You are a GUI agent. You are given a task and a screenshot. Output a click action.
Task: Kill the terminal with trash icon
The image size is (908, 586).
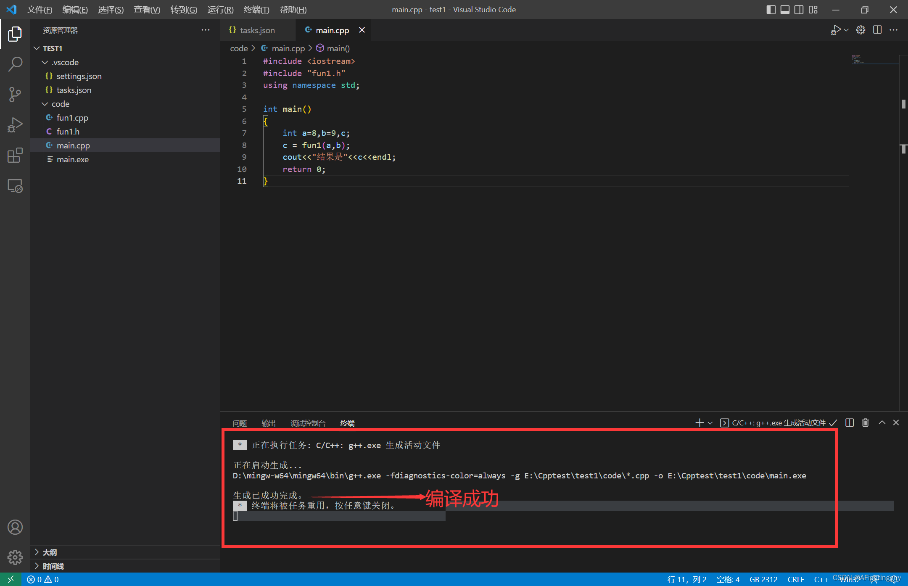866,422
